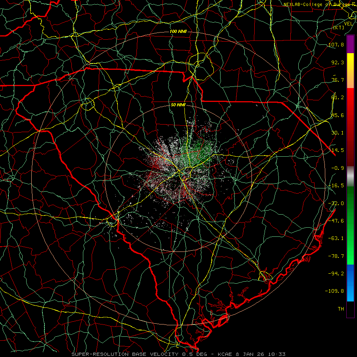357x357 pixels.
Task: Select the -16.5 scale value
Action: click(336, 185)
